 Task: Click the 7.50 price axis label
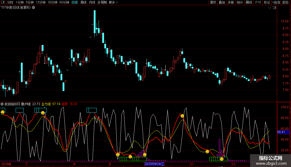click(x=285, y=90)
